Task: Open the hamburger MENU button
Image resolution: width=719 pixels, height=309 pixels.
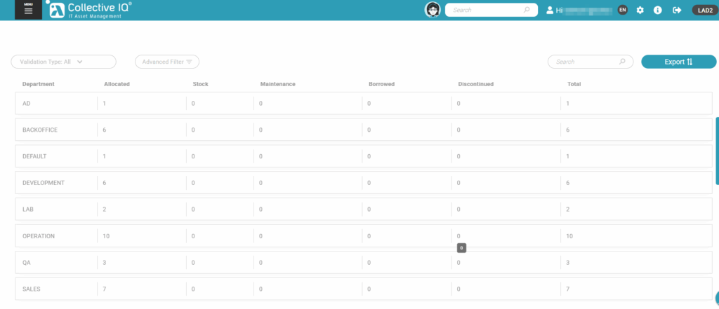Action: (x=28, y=10)
